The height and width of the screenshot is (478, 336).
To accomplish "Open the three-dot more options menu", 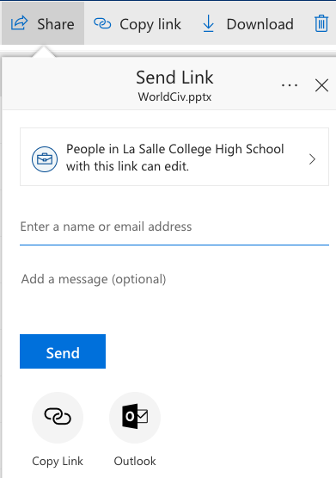I will click(x=290, y=85).
